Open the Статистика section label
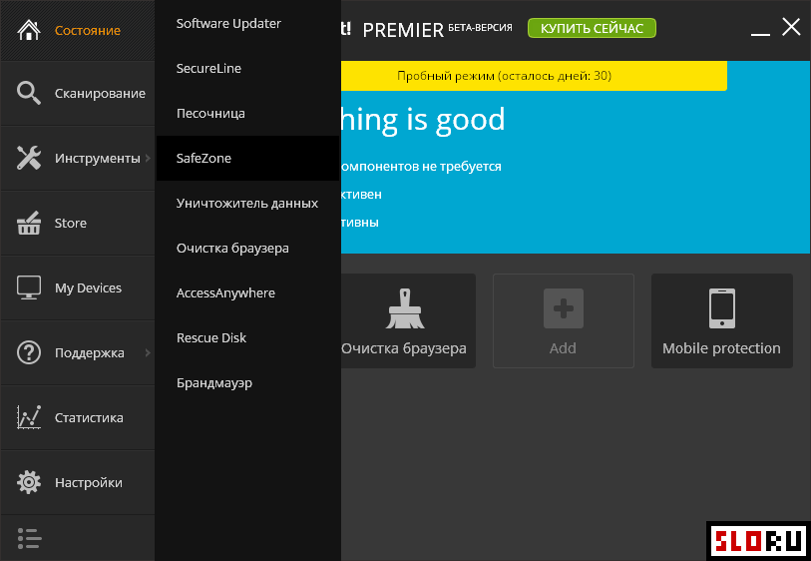Viewport: 811px width, 561px height. click(89, 417)
